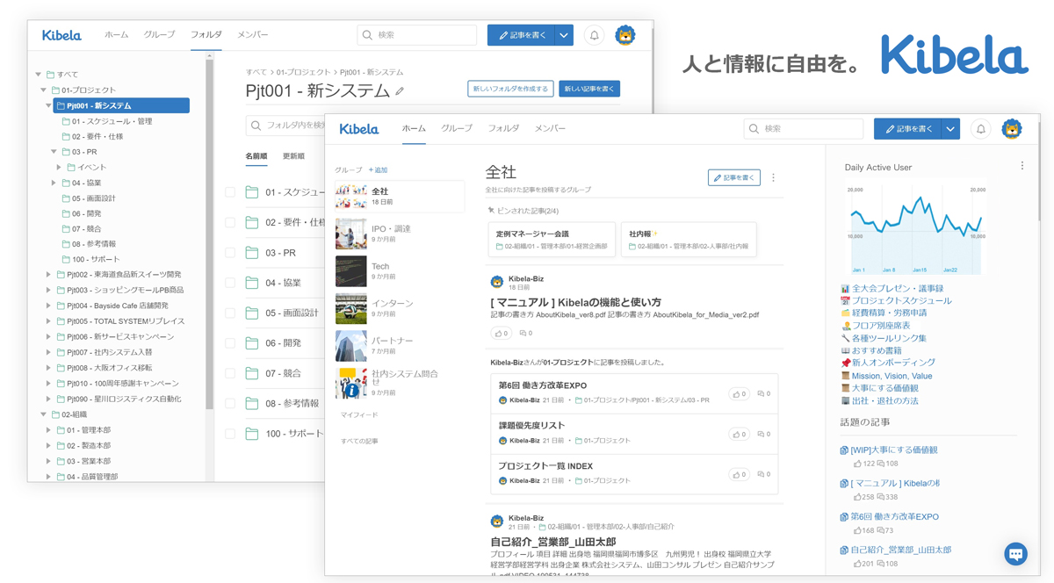Open the [WIP]大事にする価値観 trending article
Screen dimensions: 1054x583
pos(893,450)
